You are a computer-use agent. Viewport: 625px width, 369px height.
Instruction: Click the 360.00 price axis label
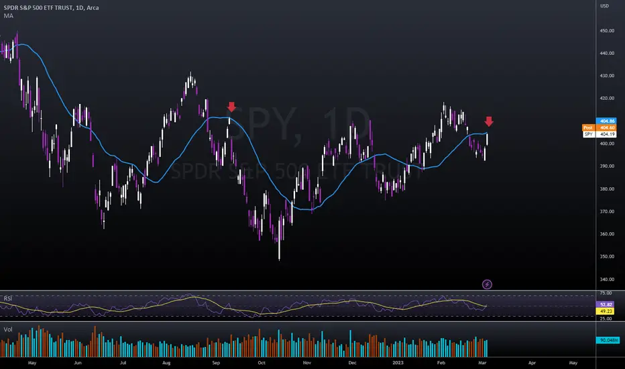[607, 234]
